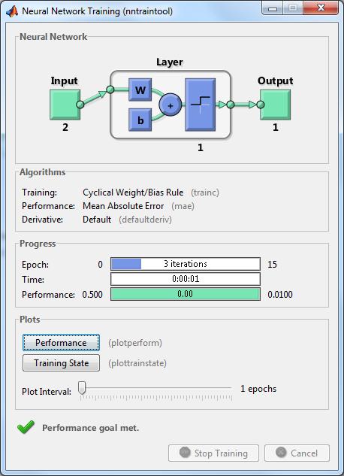Close the nntraintool window
The image size is (344, 476).
point(321,8)
